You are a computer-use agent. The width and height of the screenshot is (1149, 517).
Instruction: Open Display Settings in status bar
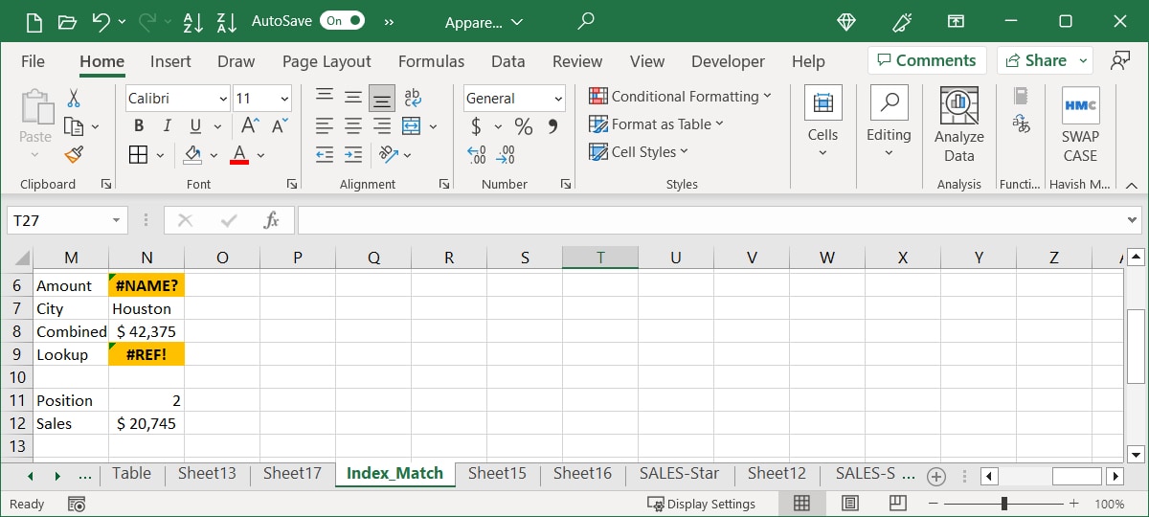pyautogui.click(x=701, y=504)
